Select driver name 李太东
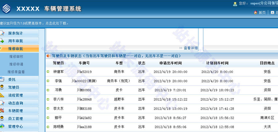278x132 pixels. pyautogui.click(x=58, y=108)
